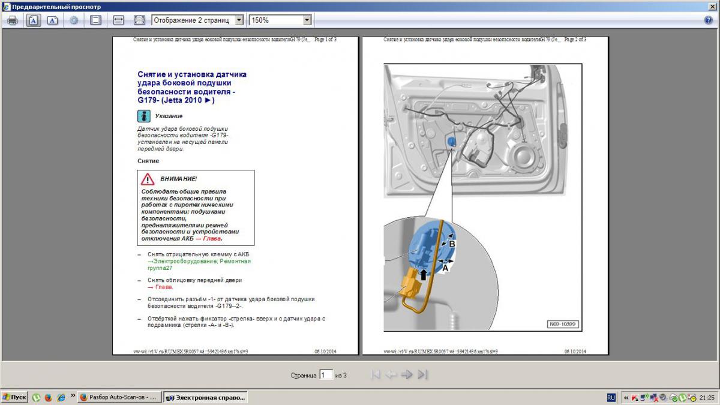Viewport: 720px width, 405px height.
Task: Select fit to full width view
Action: click(x=118, y=20)
